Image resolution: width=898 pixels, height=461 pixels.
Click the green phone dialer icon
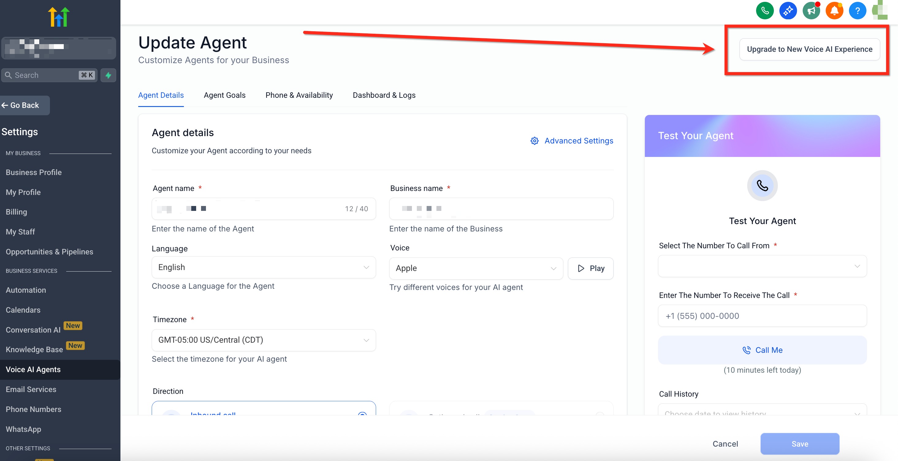click(x=764, y=11)
